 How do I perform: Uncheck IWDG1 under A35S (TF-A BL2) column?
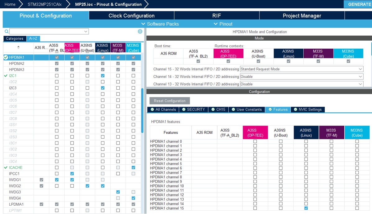[x=57, y=180]
